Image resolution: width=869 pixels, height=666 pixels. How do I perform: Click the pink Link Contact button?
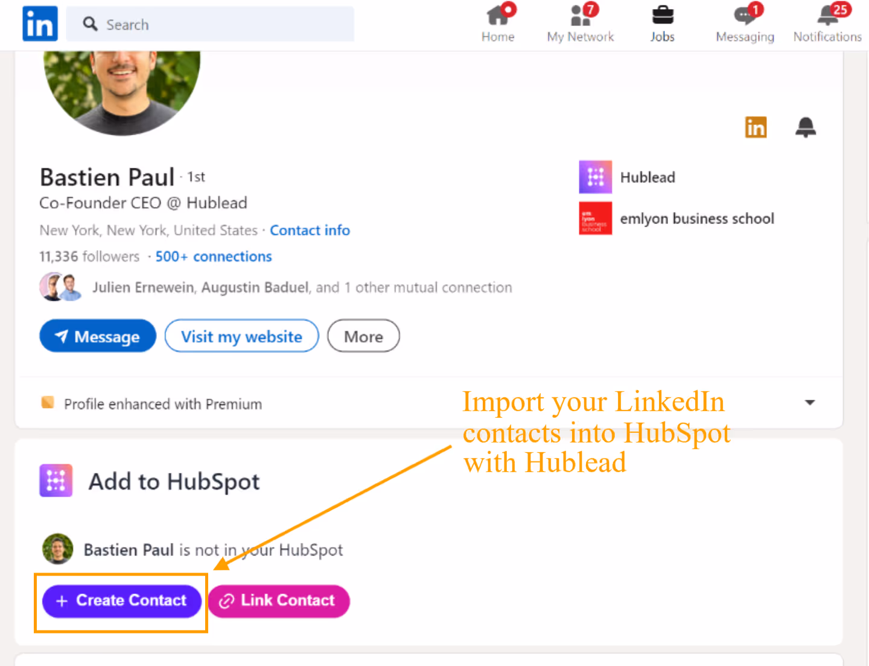(x=278, y=600)
